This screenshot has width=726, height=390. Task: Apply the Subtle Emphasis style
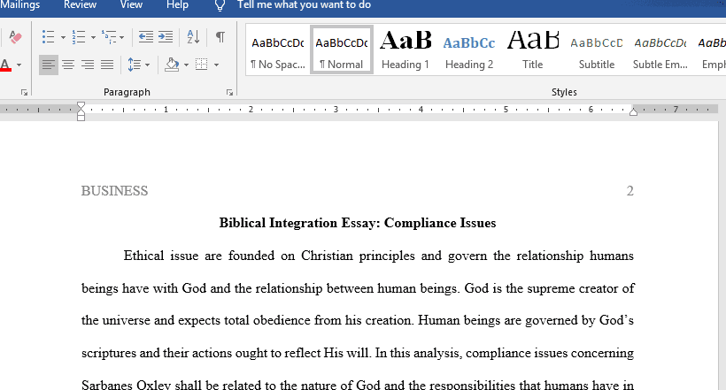click(x=660, y=50)
